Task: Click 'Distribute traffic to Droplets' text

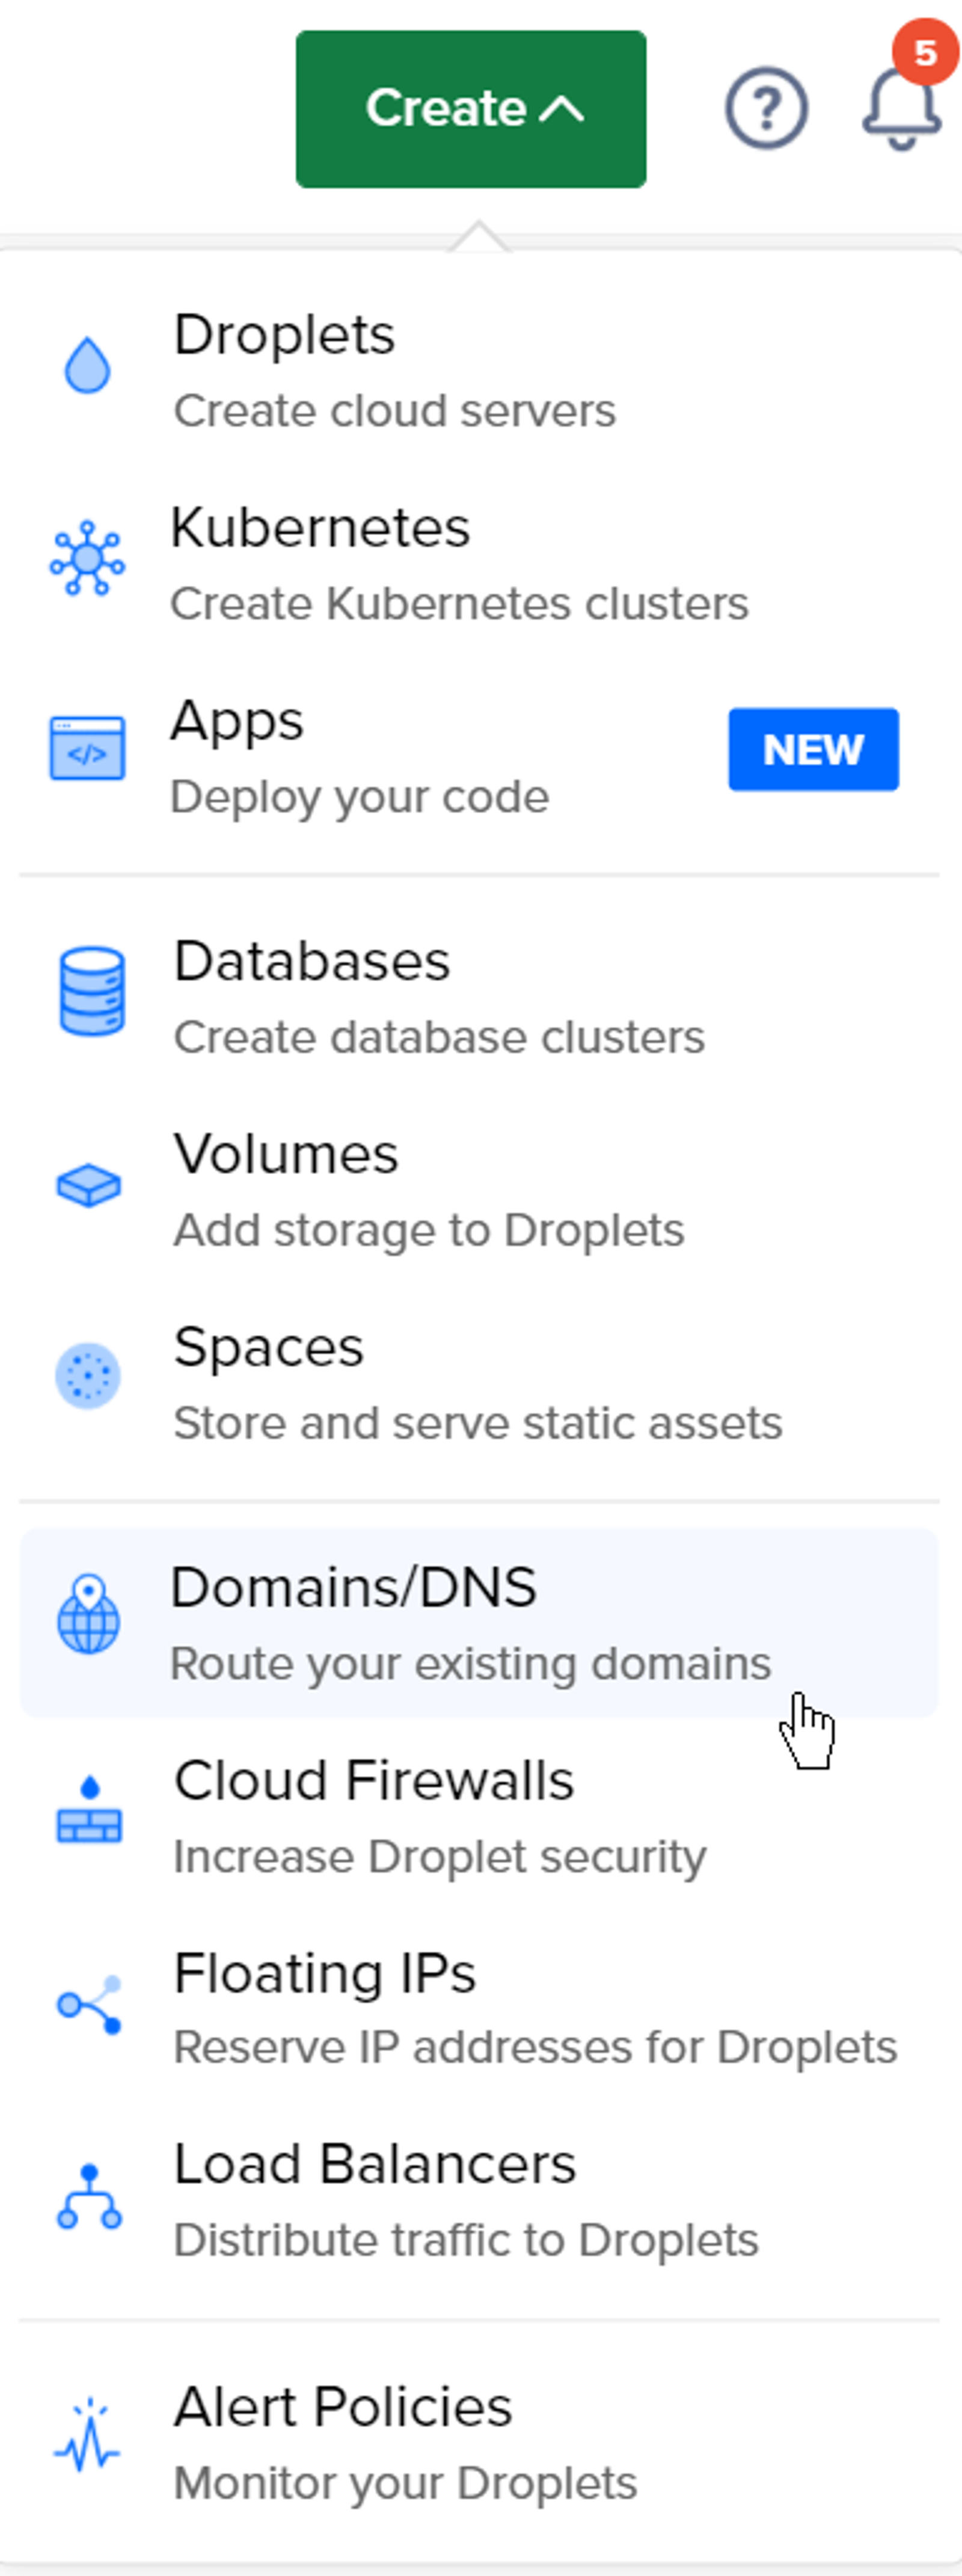Action: pyautogui.click(x=466, y=2241)
